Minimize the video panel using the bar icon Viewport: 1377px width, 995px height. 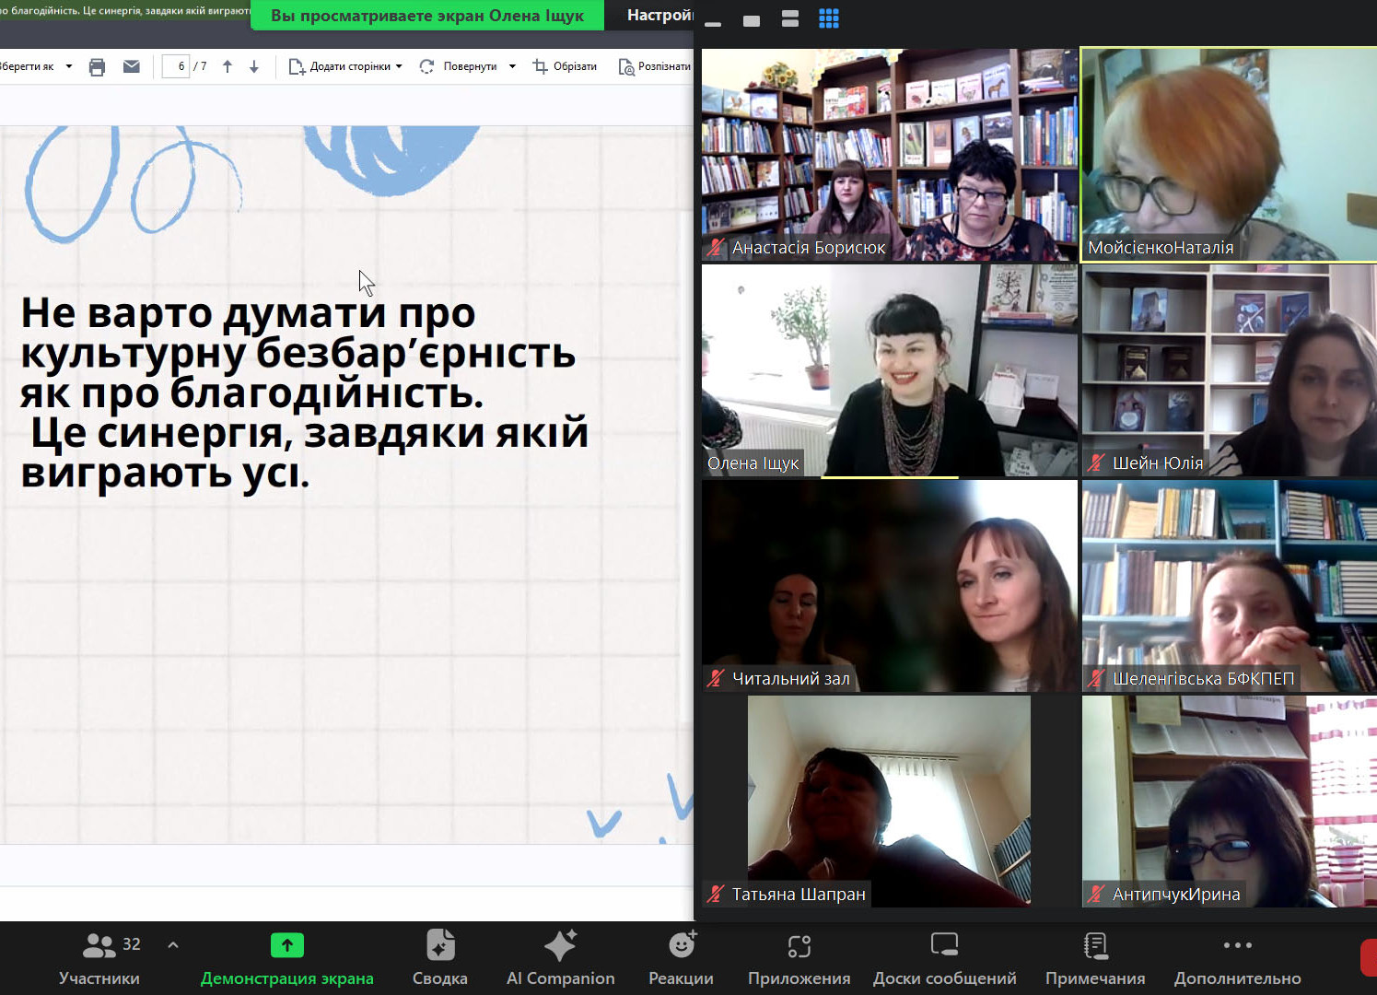tap(713, 24)
